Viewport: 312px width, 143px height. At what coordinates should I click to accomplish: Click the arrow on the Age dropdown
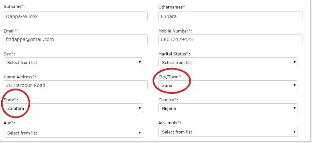click(x=140, y=133)
